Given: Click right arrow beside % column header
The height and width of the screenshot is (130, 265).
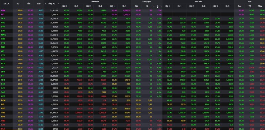Looking at the screenshot, I should click(x=161, y=6).
